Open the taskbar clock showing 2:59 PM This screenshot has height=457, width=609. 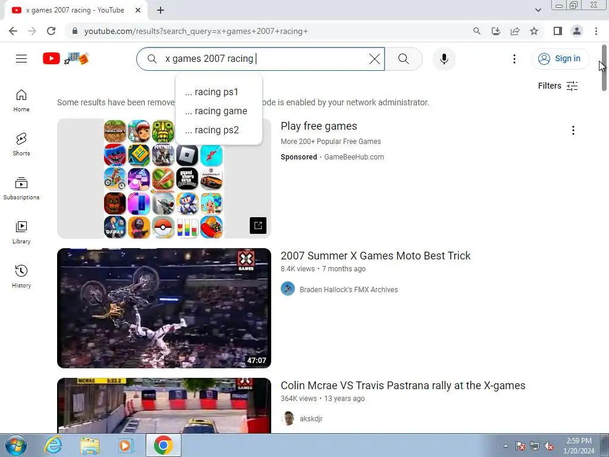pos(579,446)
